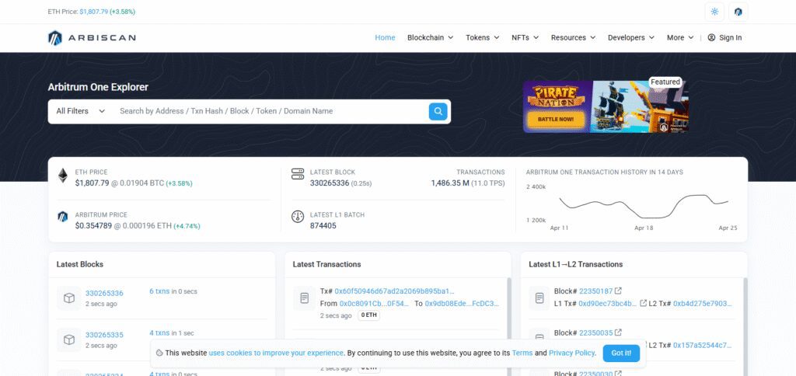Open the Privacy Policy link
Image resolution: width=796 pixels, height=376 pixels.
coord(571,353)
